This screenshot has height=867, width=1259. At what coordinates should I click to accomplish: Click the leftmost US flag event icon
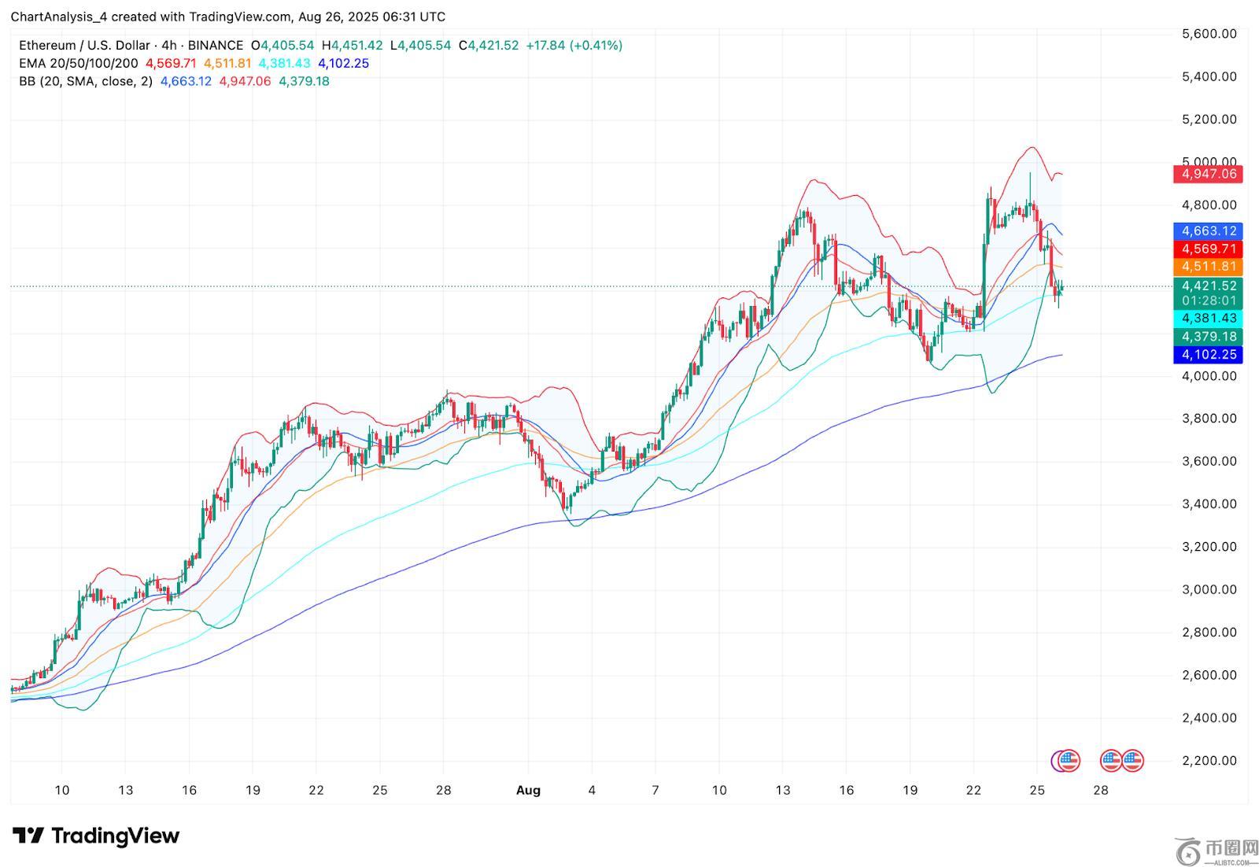[x=1066, y=760]
